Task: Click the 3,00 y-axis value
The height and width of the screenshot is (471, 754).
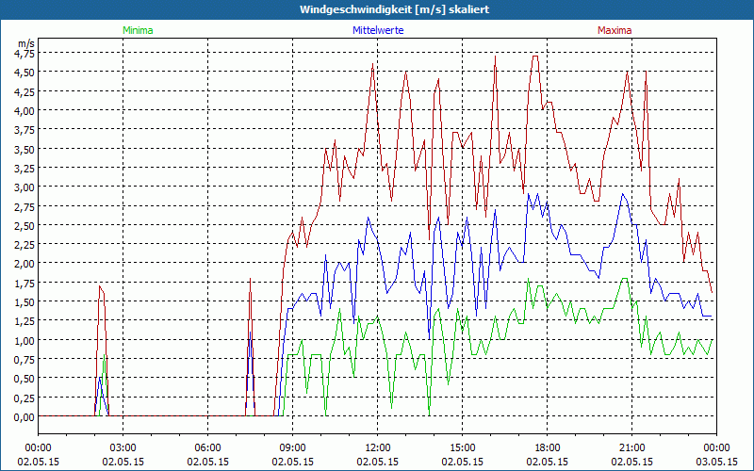Action: click(25, 187)
